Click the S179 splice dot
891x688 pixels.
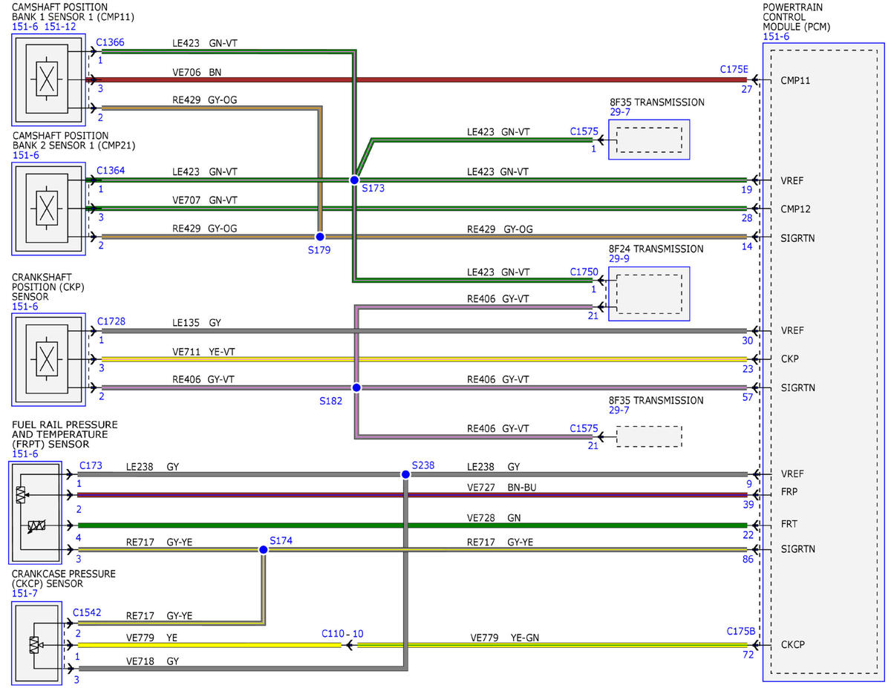[x=320, y=237]
